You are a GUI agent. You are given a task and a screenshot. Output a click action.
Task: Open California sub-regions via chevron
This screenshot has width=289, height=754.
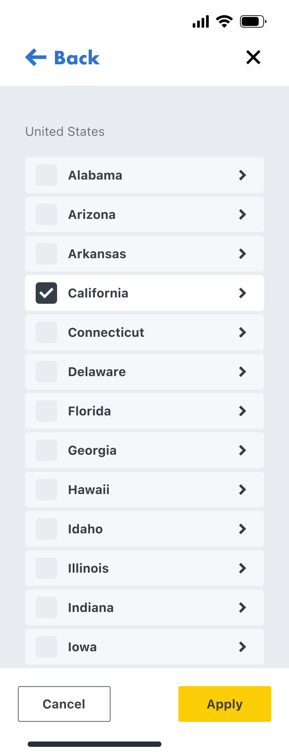[243, 293]
